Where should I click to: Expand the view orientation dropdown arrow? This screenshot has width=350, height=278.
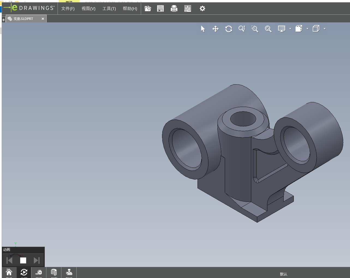click(x=307, y=29)
